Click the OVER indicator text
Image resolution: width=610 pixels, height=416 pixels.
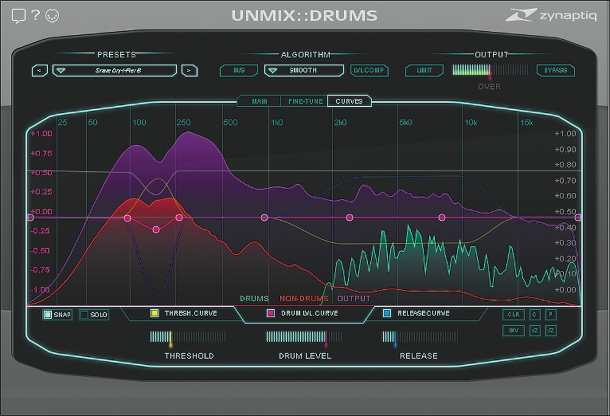click(489, 87)
